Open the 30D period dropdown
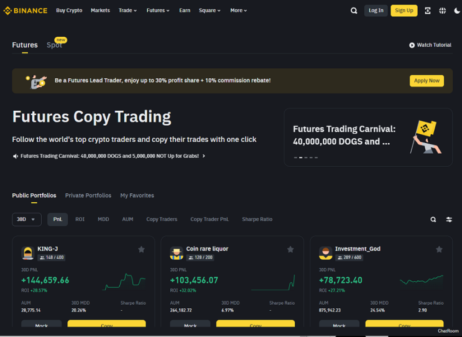462x337 pixels. pyautogui.click(x=27, y=219)
